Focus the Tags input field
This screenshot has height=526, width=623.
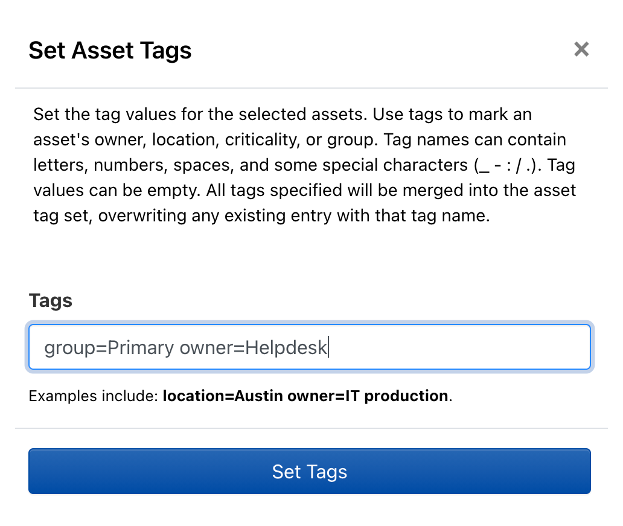[x=309, y=347]
